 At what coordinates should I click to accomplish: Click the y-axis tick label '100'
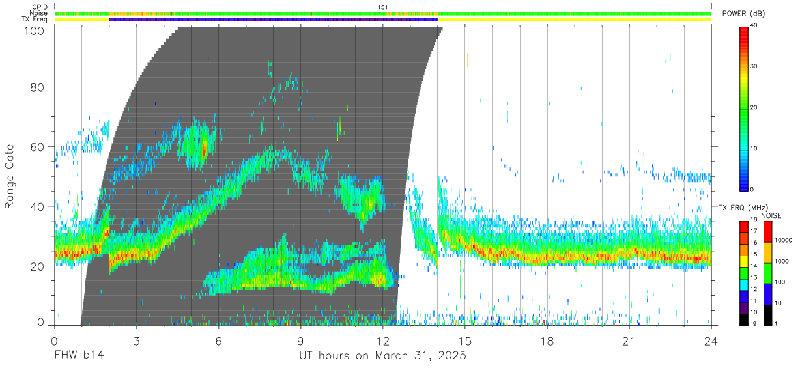click(x=35, y=31)
